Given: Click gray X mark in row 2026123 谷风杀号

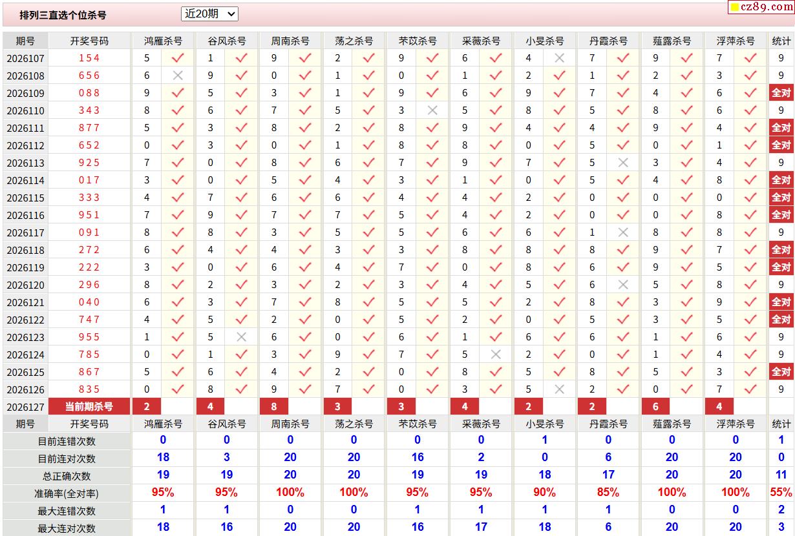Looking at the screenshot, I should point(242,337).
